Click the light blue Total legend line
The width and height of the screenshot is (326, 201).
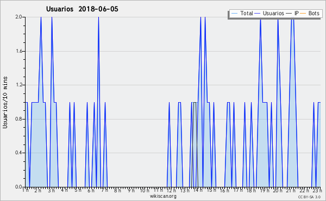point(234,14)
